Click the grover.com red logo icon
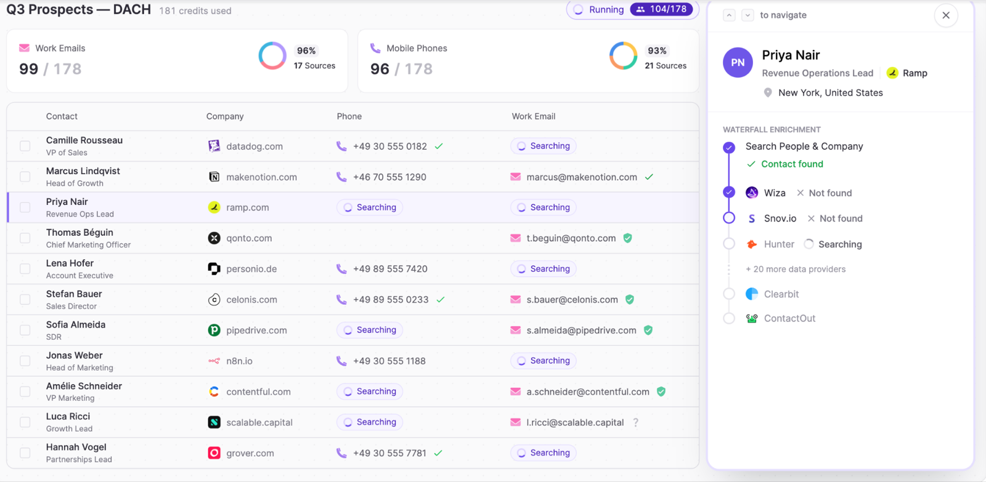 coord(214,453)
